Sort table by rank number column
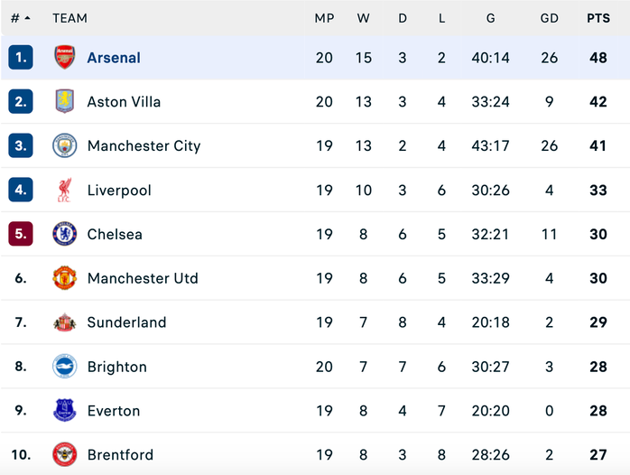 tap(20, 18)
